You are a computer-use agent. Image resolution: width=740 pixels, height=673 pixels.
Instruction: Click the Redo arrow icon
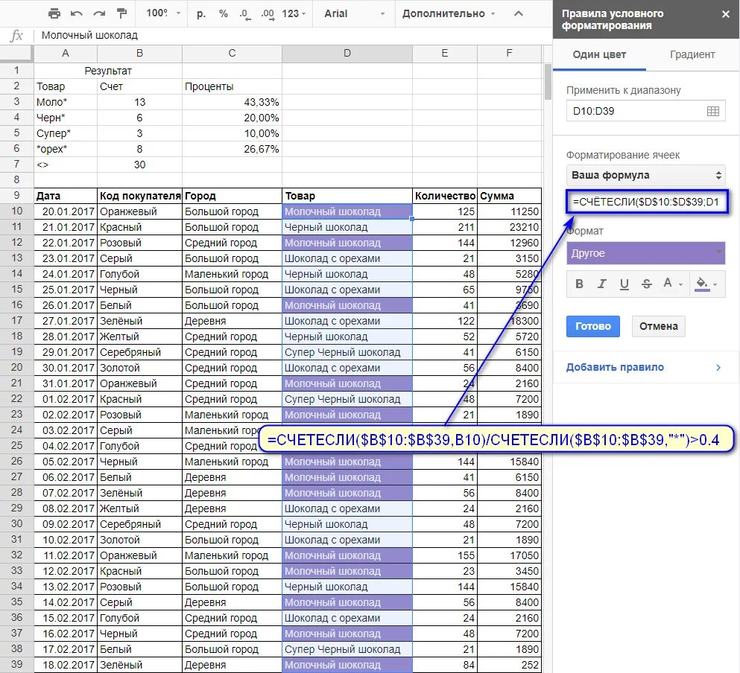[99, 13]
